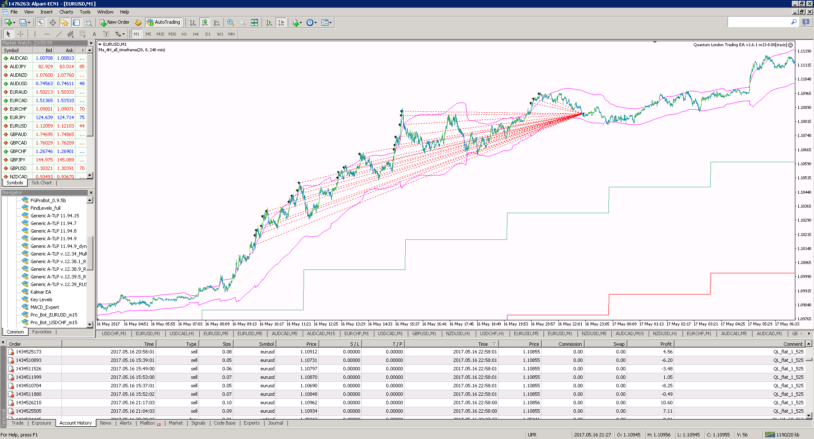Pick the text label tool

94,34
